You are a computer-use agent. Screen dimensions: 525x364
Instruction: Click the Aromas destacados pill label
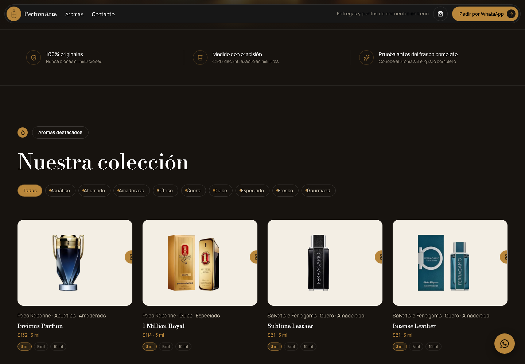60,132
